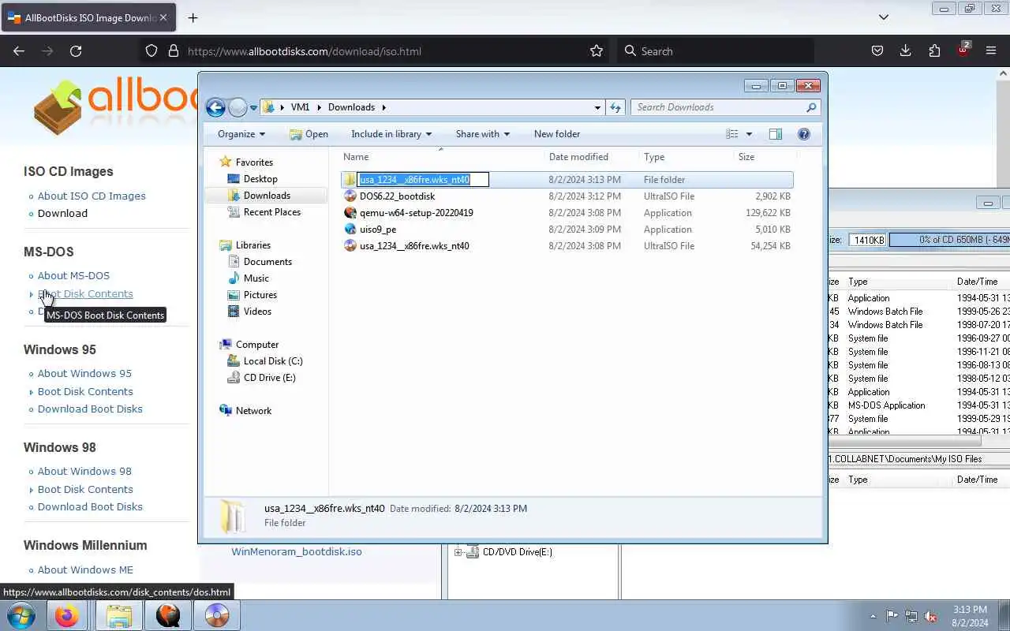Open list all tabs dropdown
Image resolution: width=1010 pixels, height=631 pixels.
coord(884,17)
